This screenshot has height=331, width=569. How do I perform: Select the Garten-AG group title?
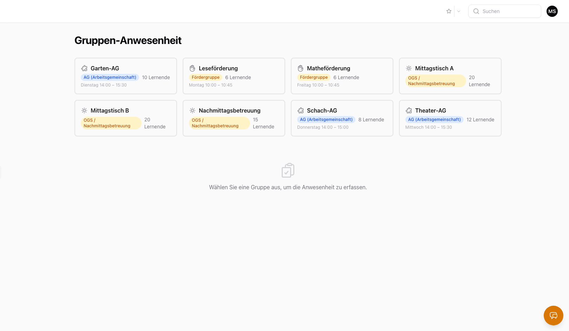pos(105,68)
